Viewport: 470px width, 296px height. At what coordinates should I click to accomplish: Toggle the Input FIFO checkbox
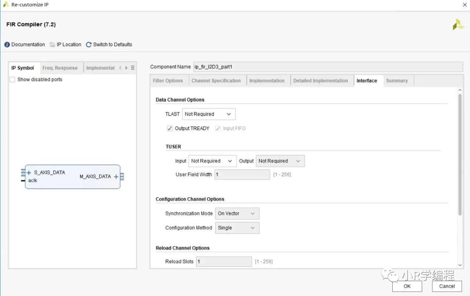click(x=218, y=129)
